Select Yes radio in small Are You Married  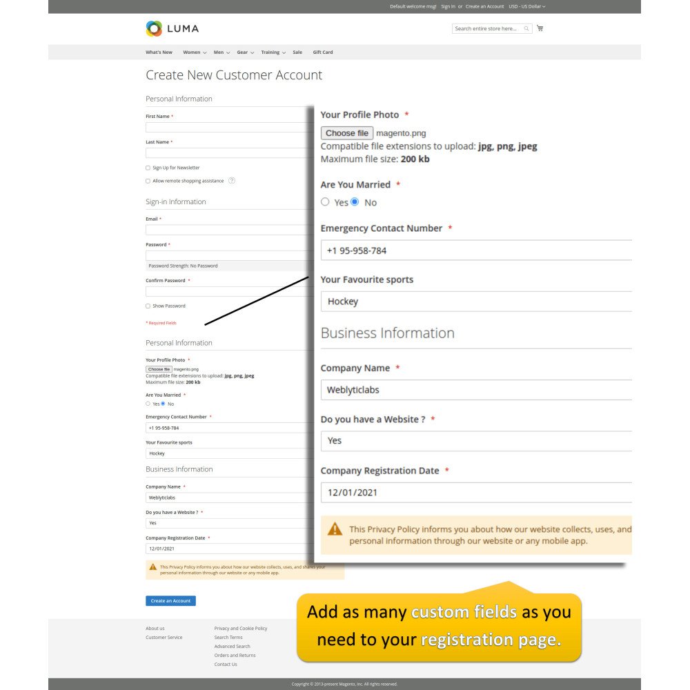point(148,404)
